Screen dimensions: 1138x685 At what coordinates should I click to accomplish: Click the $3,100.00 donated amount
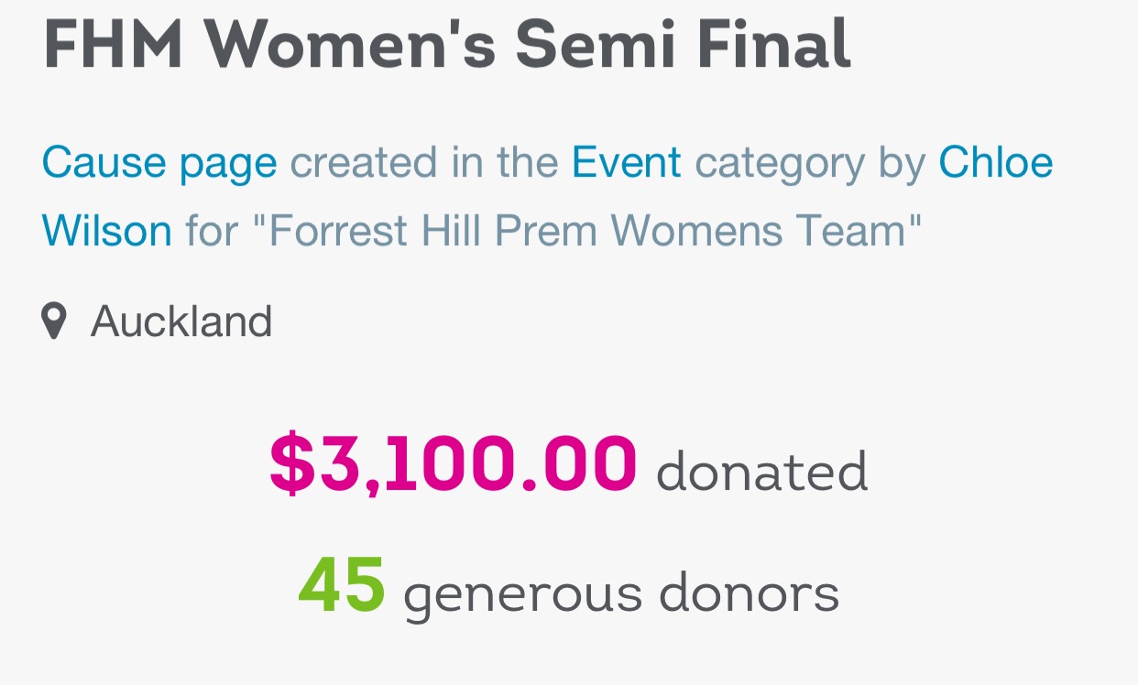click(453, 463)
